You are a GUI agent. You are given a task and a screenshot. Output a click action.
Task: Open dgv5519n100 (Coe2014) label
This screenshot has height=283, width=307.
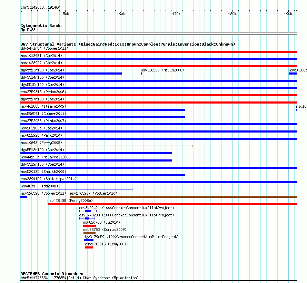click(x=42, y=164)
